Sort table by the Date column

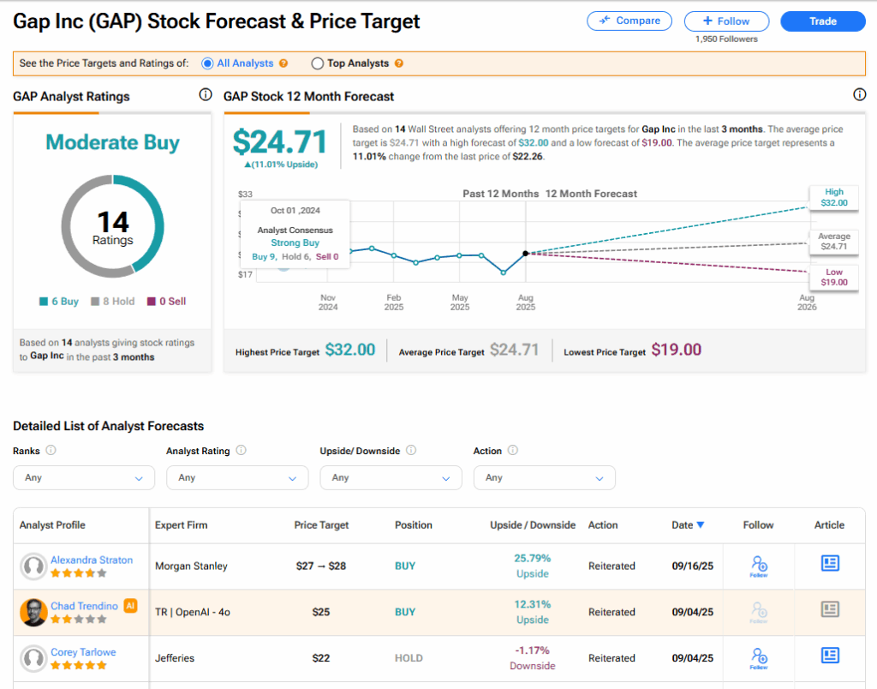pos(688,525)
